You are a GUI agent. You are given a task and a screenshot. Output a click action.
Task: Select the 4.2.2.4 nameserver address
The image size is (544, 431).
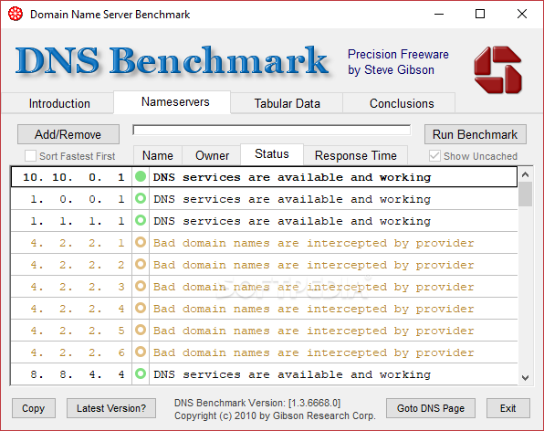tap(77, 309)
